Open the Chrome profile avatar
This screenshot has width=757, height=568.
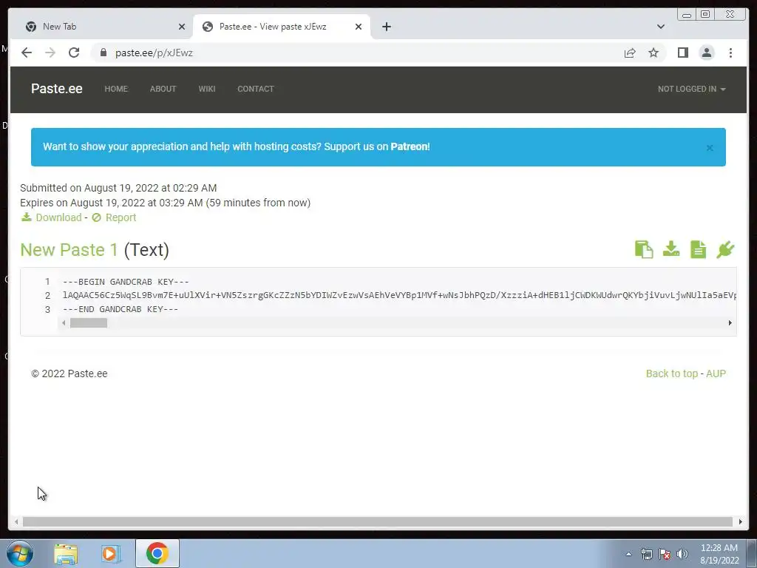706,53
